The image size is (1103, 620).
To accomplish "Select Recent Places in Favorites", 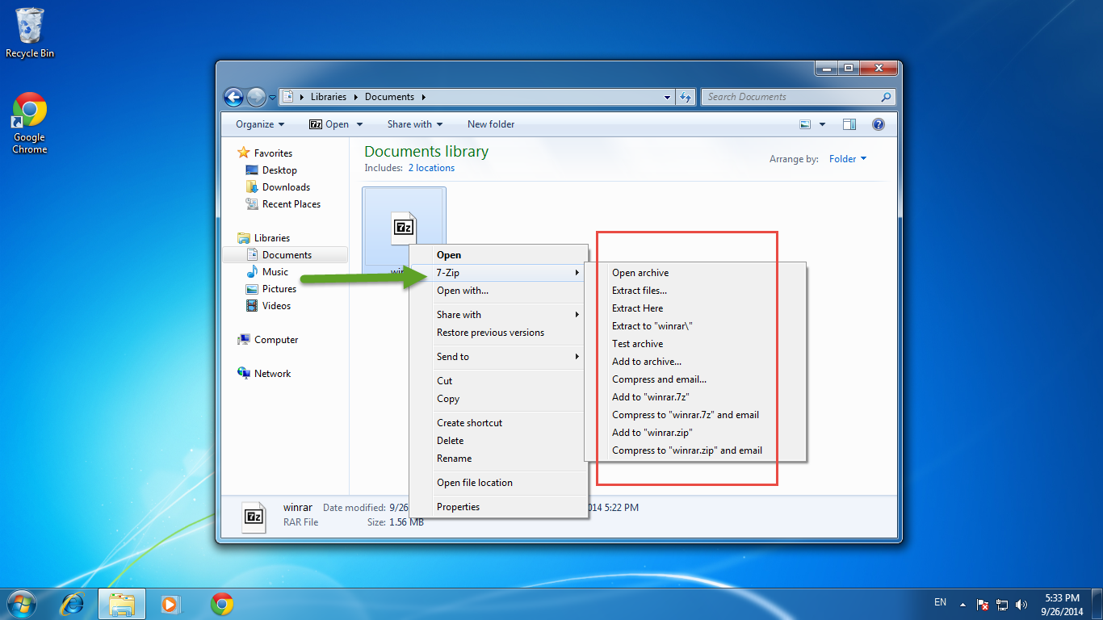I will [291, 204].
